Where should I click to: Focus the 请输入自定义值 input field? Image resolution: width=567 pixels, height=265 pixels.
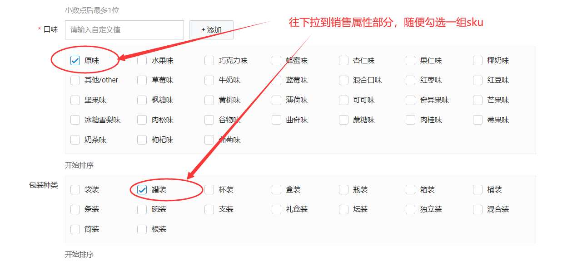tap(124, 30)
